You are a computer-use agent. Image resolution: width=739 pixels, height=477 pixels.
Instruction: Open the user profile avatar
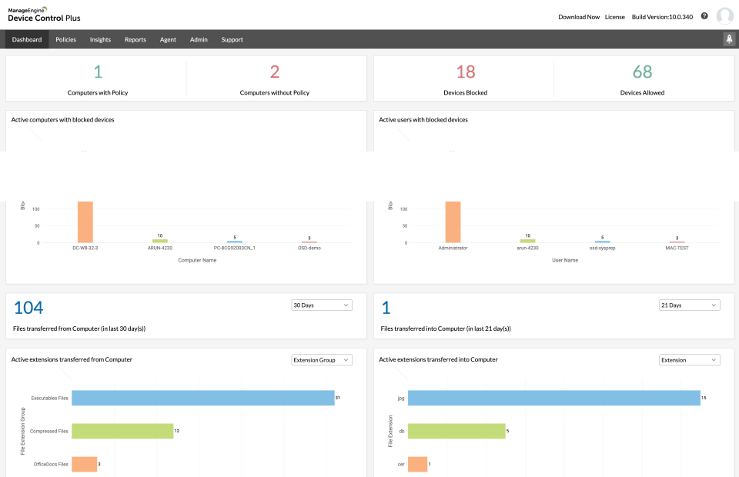click(x=724, y=16)
